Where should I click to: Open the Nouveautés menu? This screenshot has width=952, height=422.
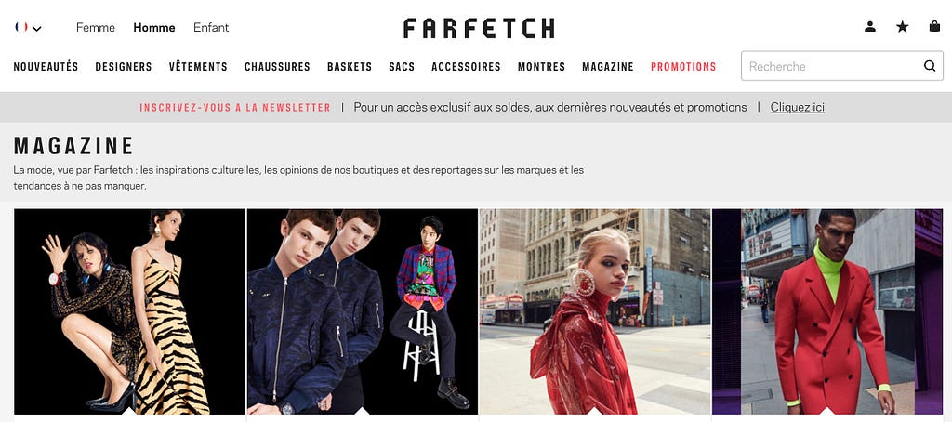tap(46, 67)
